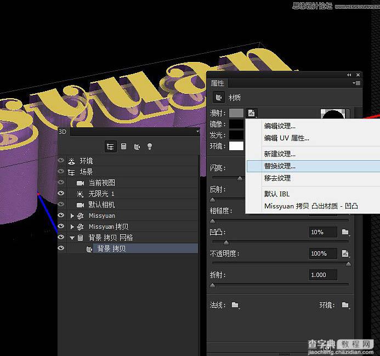This screenshot has width=380, height=356.
Task: Filter 3D panel by lights
Action: click(150, 146)
